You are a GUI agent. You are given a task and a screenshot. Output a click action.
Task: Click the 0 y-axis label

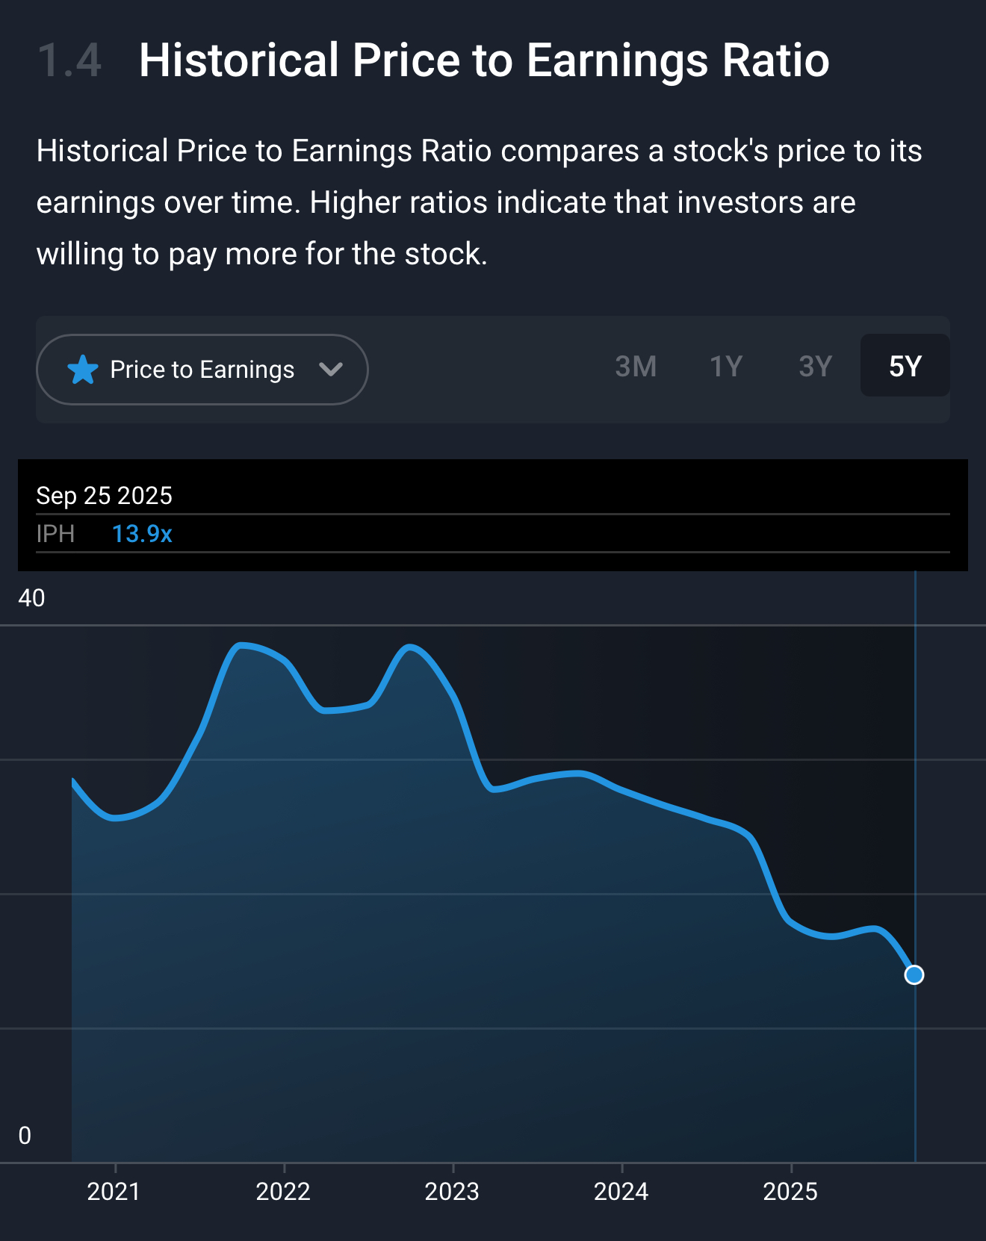(25, 1136)
